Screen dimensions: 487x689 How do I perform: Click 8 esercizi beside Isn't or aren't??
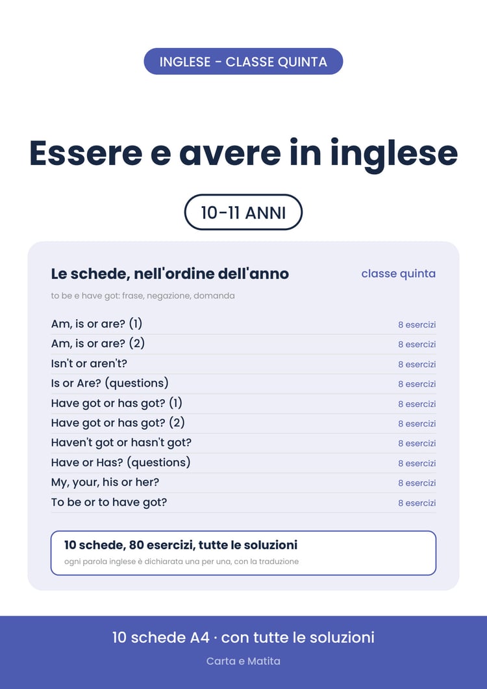coord(417,364)
